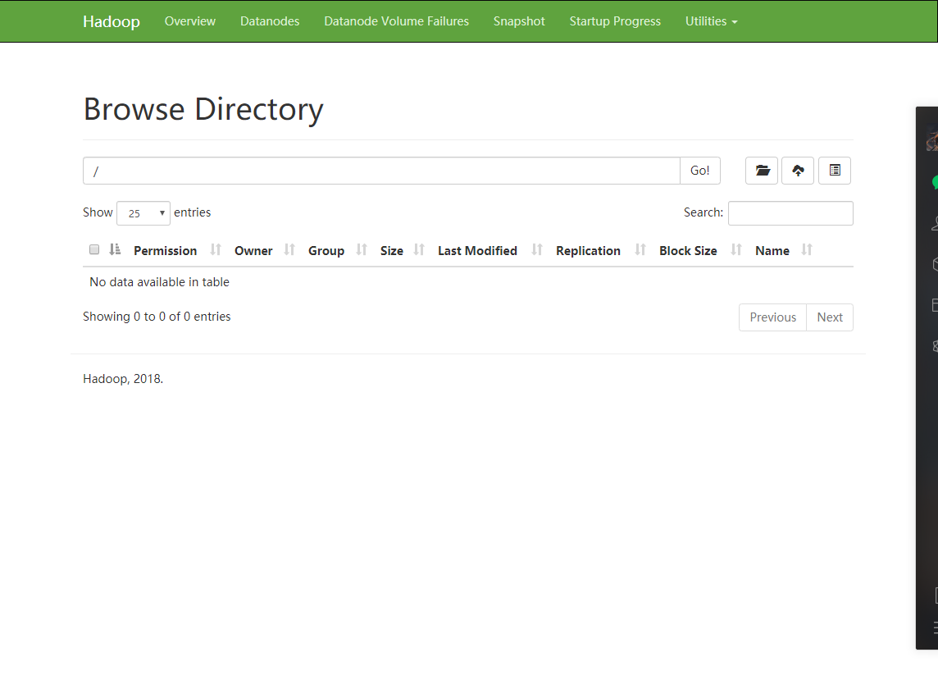Navigate to the Overview page
This screenshot has width=938, height=698.
click(189, 21)
